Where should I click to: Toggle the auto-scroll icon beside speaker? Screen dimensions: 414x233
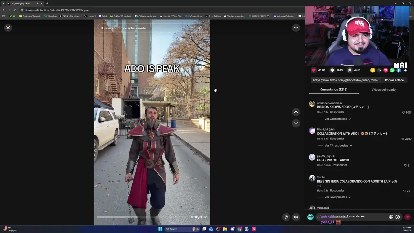[286, 217]
